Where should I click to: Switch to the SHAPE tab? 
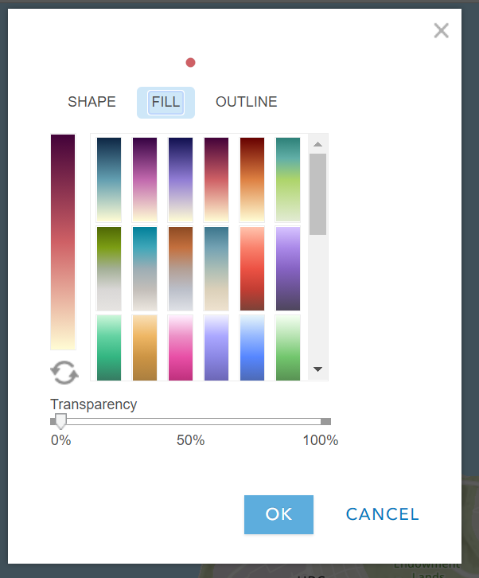click(x=92, y=102)
